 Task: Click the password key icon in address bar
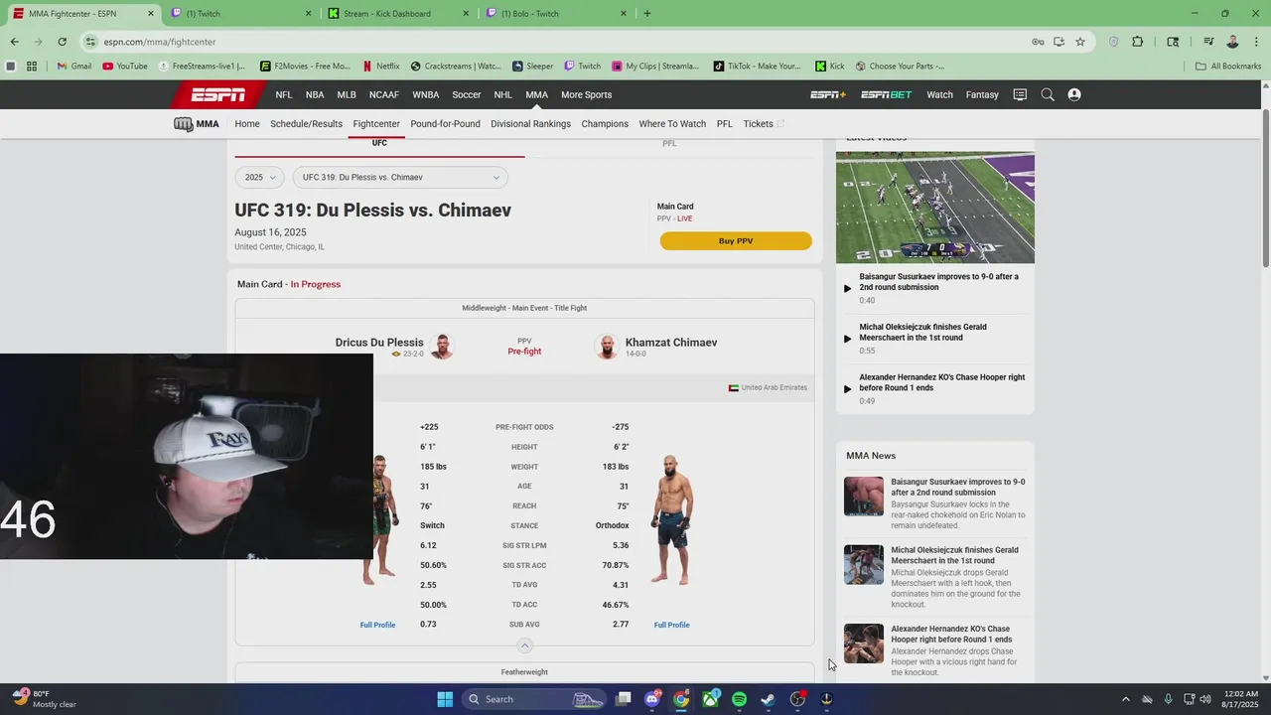(1038, 42)
